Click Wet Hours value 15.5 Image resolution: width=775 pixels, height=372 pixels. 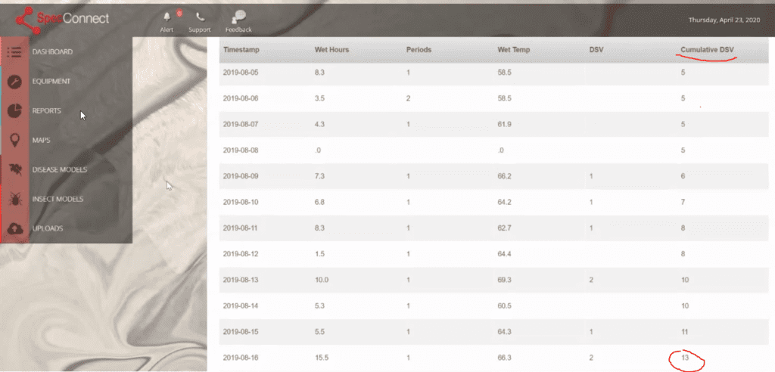321,357
